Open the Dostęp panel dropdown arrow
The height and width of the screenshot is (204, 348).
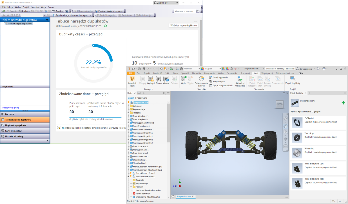(x=152, y=89)
